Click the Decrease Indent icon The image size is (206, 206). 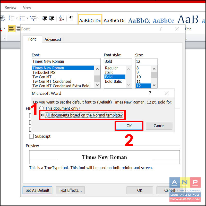click(x=45, y=18)
